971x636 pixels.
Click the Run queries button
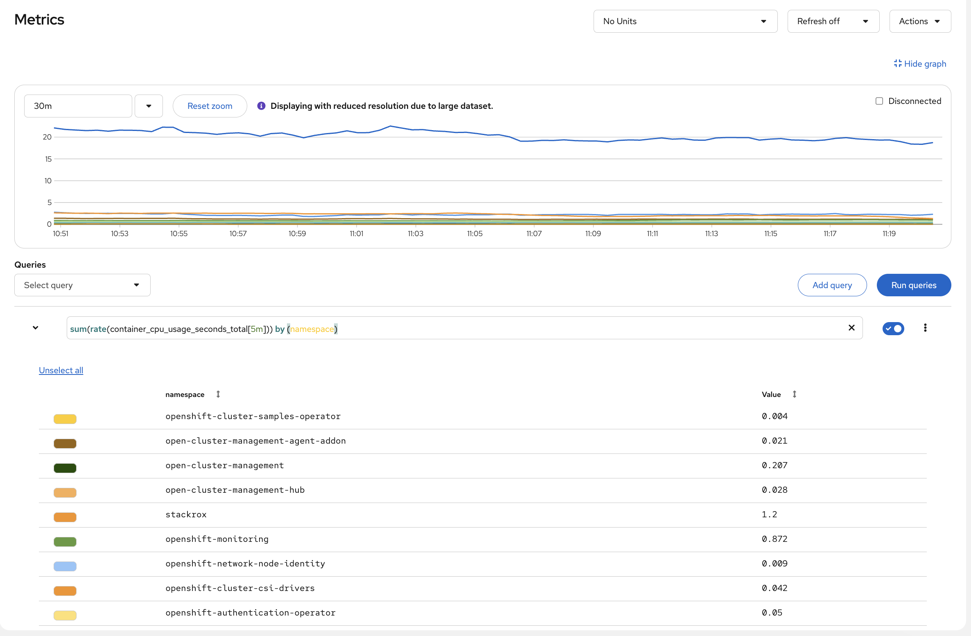pyautogui.click(x=914, y=285)
